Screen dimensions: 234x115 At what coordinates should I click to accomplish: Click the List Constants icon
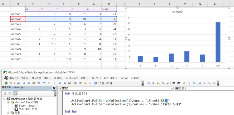153,83
